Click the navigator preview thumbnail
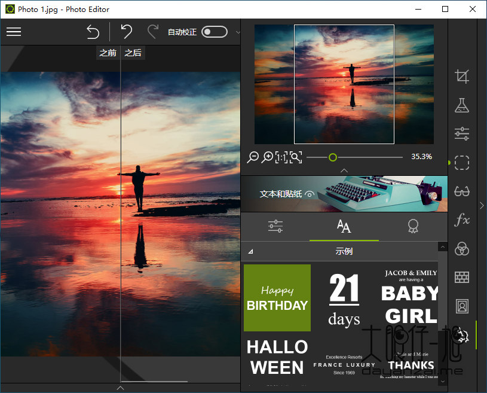 tap(344, 84)
